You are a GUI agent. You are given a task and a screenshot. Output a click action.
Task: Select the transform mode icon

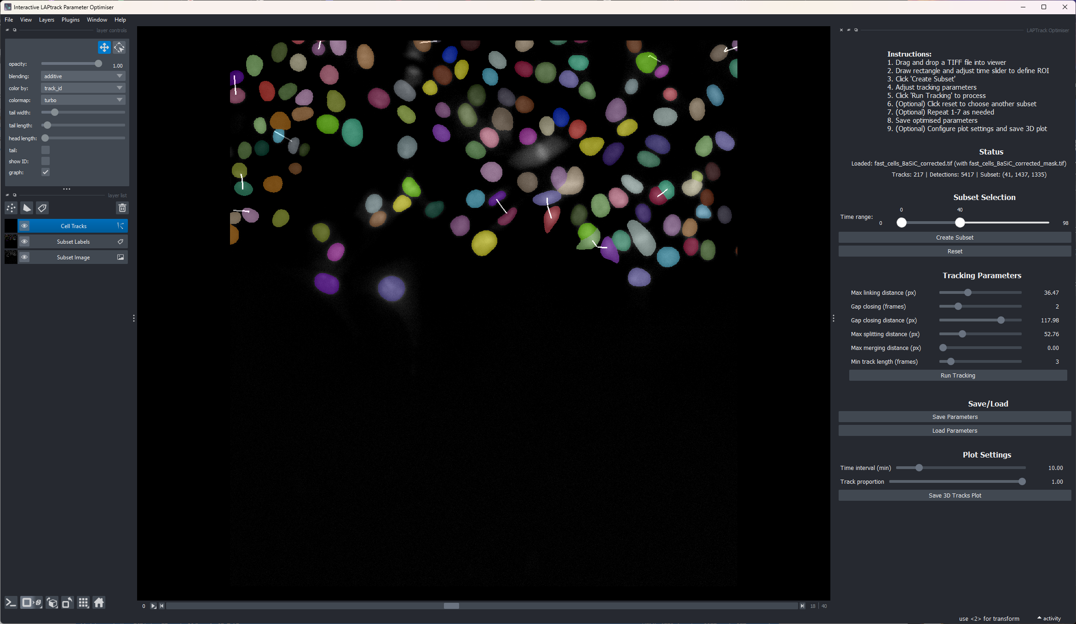119,47
